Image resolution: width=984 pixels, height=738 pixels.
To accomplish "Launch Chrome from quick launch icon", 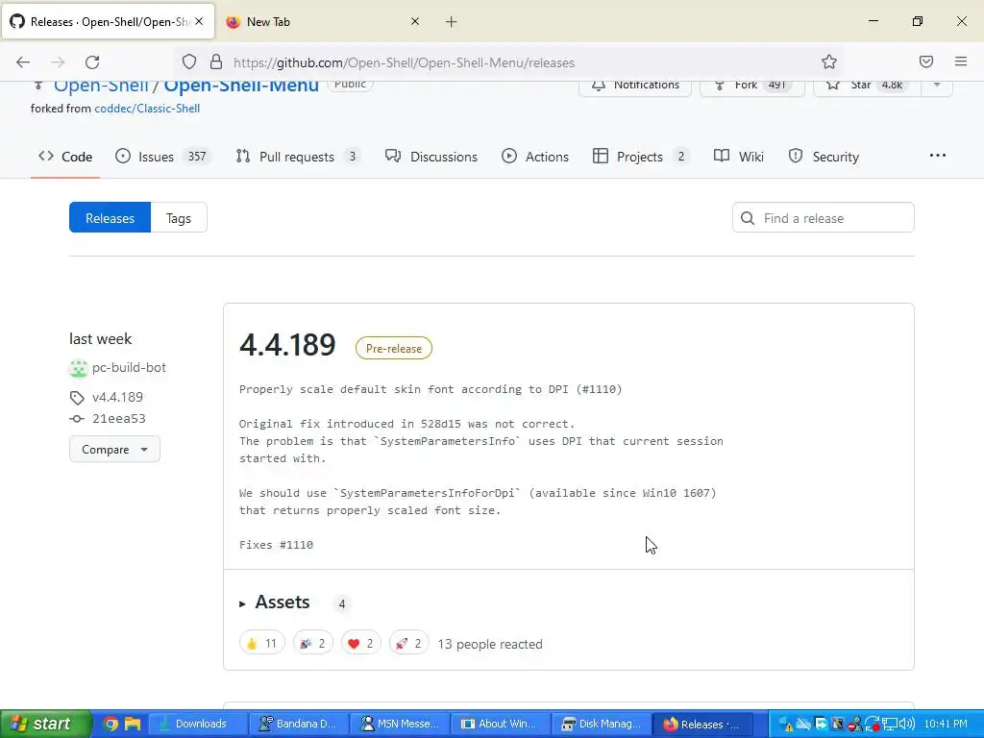I will (111, 724).
